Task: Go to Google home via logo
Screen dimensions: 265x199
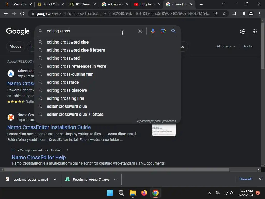Action: 18,31
